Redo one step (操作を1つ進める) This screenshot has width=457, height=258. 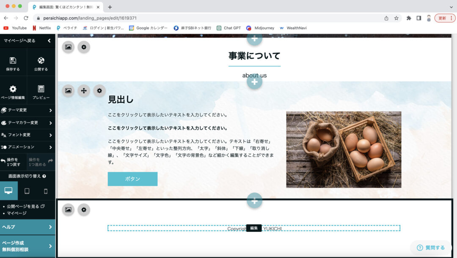[x=41, y=162]
